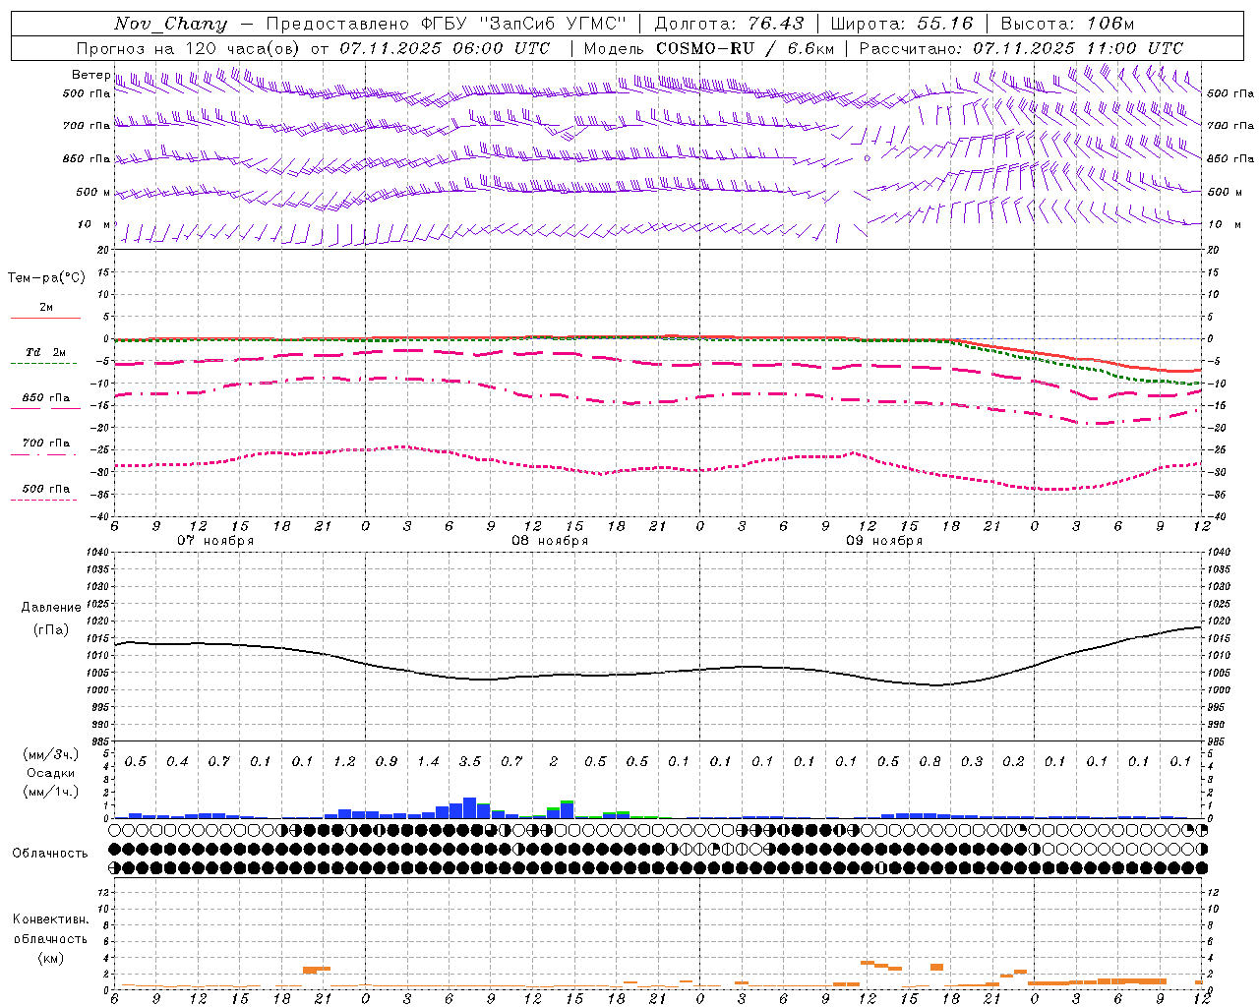Click the (гПа) unit label under Давление
Viewport: 1259px width, 1007px height.
(x=51, y=630)
